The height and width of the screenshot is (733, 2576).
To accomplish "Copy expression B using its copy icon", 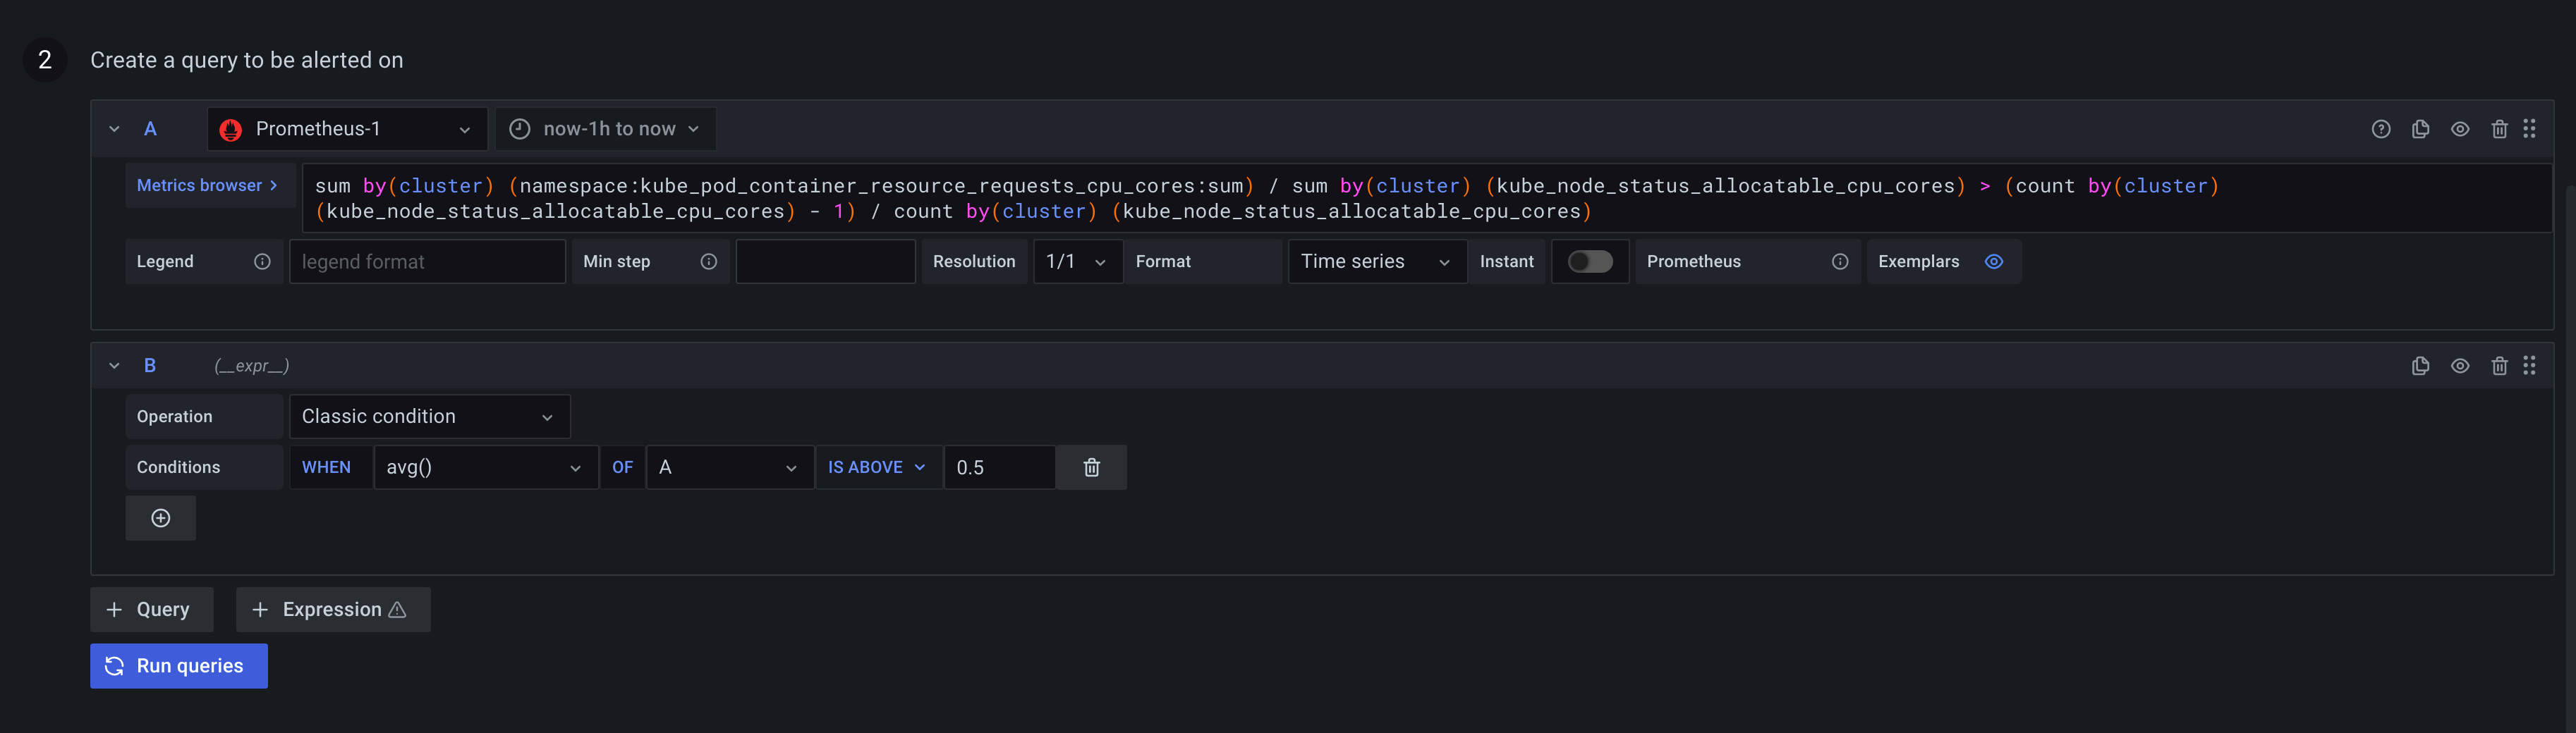I will click(x=2420, y=366).
